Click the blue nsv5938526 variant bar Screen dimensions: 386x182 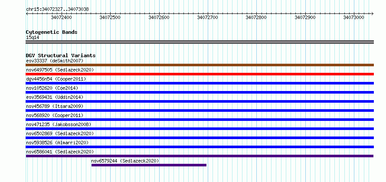(x=200, y=147)
